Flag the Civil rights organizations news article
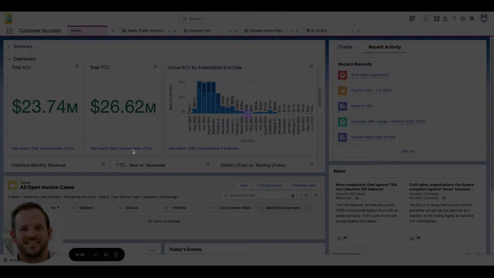The height and width of the screenshot is (278, 494). 418,238
